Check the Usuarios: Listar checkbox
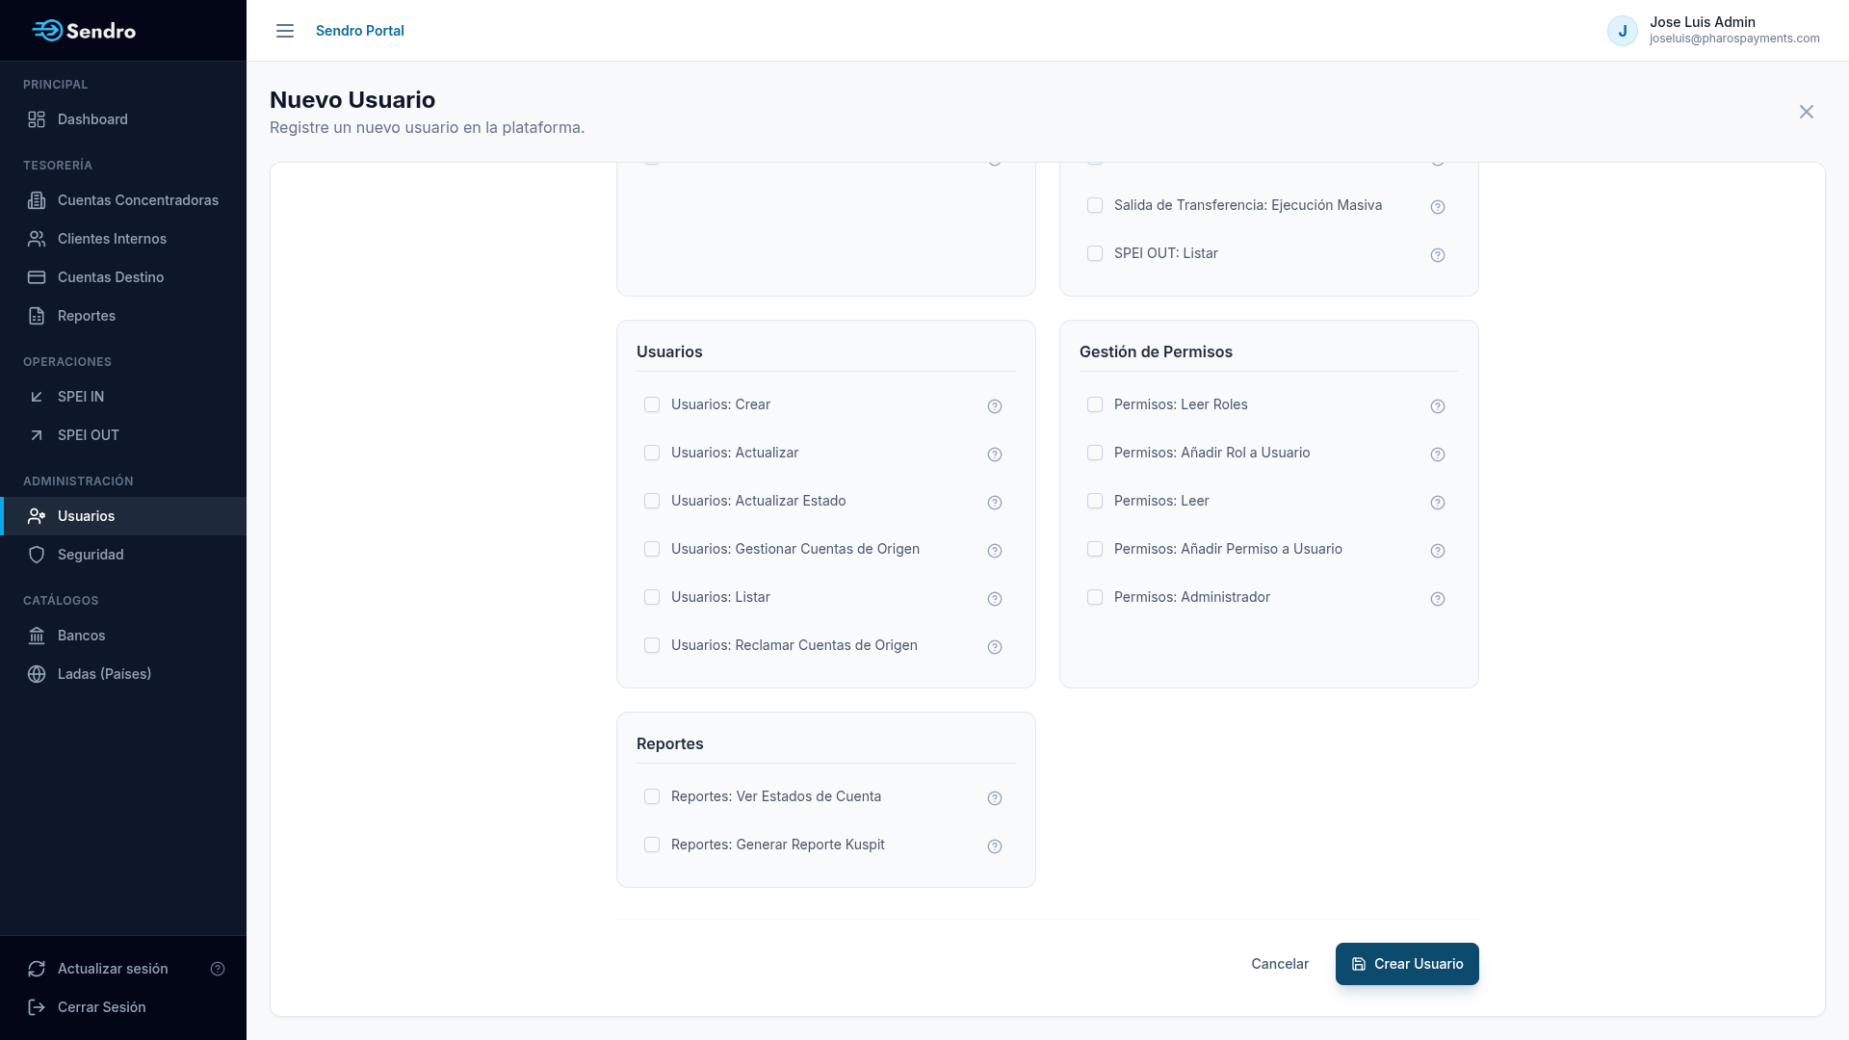Screen dimensions: 1849x1040 [652, 597]
